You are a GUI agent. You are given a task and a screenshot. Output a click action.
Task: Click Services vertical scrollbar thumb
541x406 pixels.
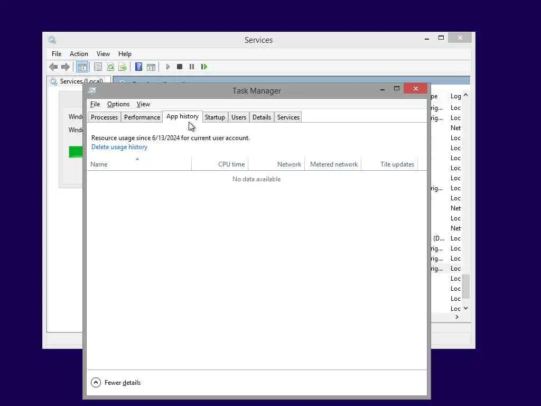point(466,286)
